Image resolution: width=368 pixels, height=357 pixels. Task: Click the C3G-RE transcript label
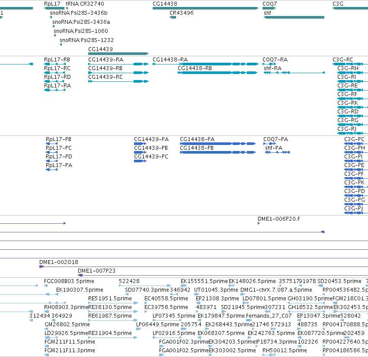[347, 86]
